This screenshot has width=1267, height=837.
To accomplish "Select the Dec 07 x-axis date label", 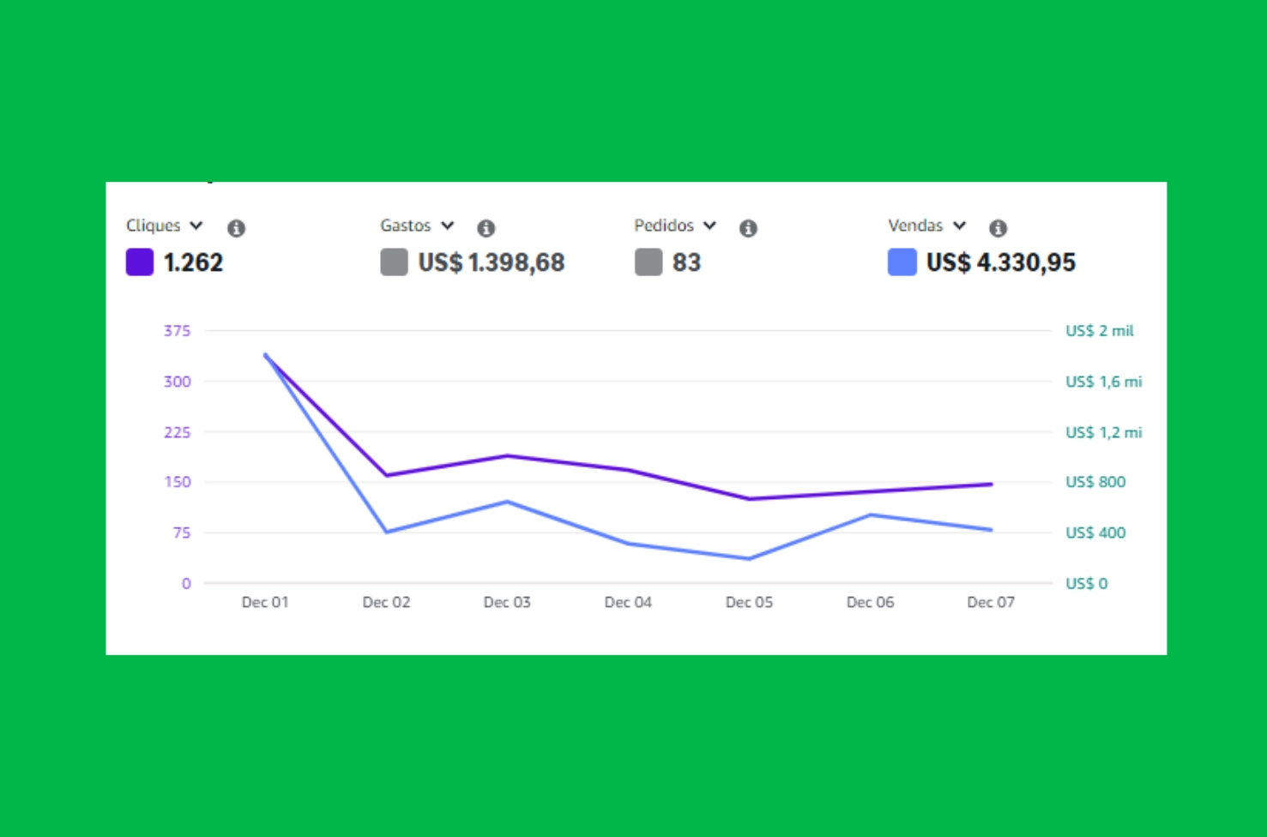I will click(x=991, y=602).
